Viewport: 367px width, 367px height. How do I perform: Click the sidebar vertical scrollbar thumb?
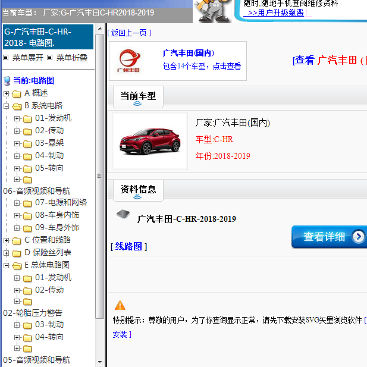tap(100, 176)
